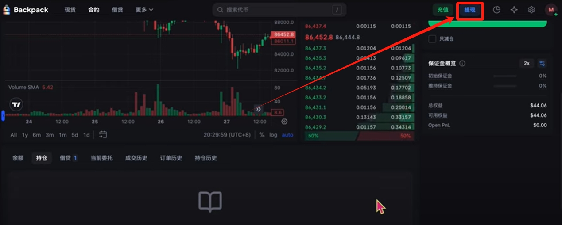Viewport: 562px width, 225px height.
Task: Open the 2x leverage selector
Action: pyautogui.click(x=527, y=63)
